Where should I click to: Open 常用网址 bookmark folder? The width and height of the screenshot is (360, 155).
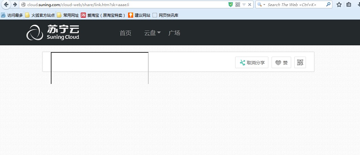(x=68, y=15)
